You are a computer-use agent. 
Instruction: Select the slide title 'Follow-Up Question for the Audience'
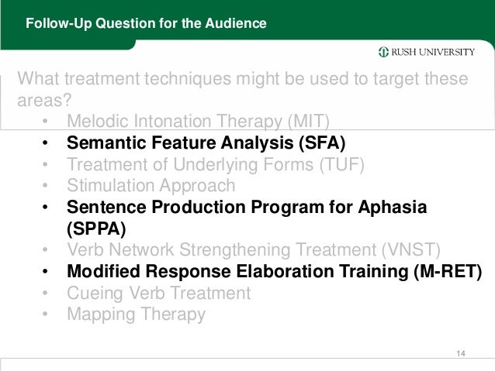coord(146,23)
